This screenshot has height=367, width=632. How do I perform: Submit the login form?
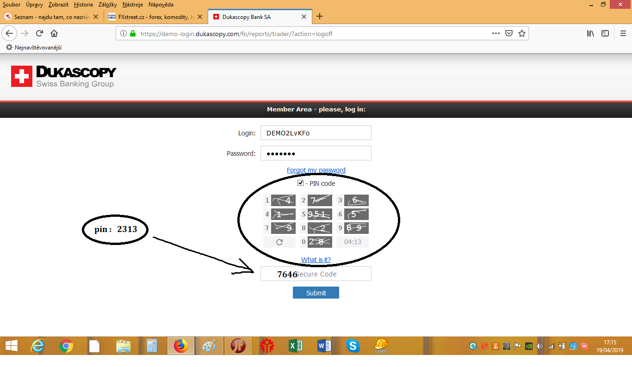point(316,293)
